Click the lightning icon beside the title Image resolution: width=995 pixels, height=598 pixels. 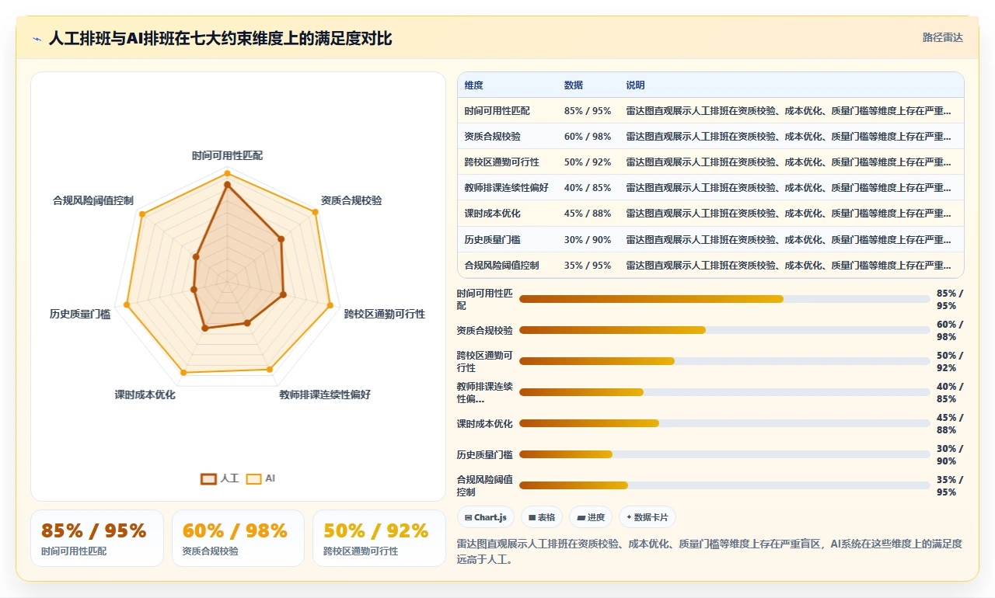pyautogui.click(x=37, y=38)
